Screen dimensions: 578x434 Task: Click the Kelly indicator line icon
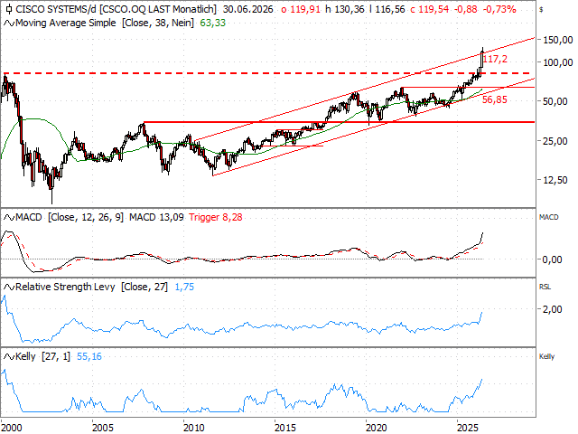[x=9, y=356]
